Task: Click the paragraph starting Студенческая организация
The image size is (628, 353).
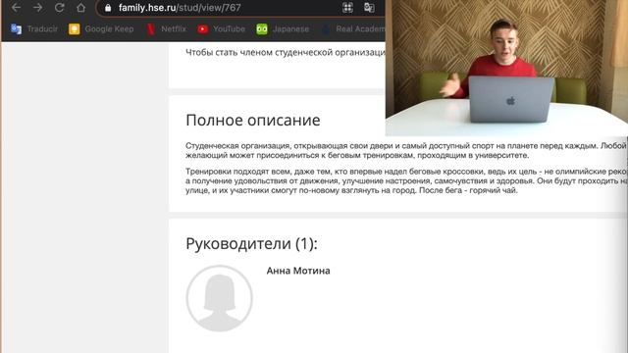Action: [406, 150]
